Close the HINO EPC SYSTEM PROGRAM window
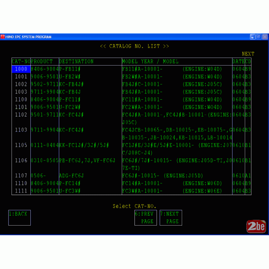Image resolution: width=269 pixels, height=269 pixels. [265, 37]
